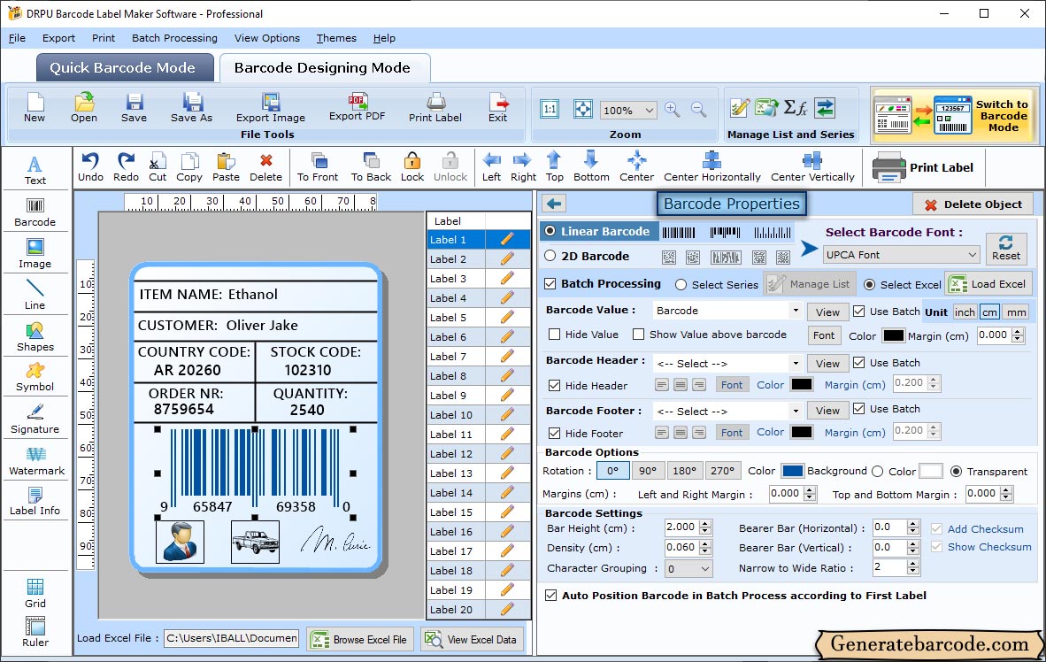
Task: Select the Signature tool
Action: coord(35,420)
